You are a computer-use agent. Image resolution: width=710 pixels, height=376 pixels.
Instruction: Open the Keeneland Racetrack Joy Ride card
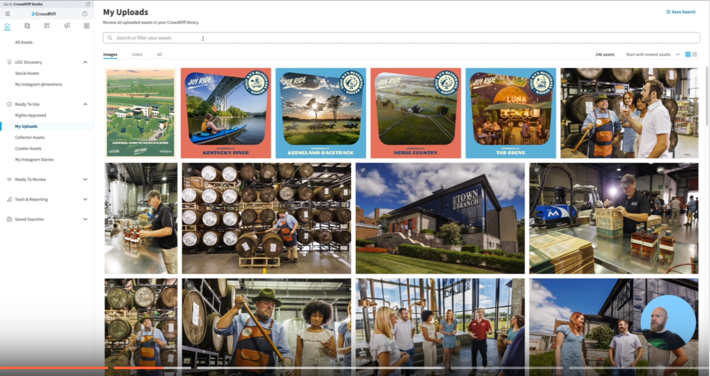coord(321,113)
